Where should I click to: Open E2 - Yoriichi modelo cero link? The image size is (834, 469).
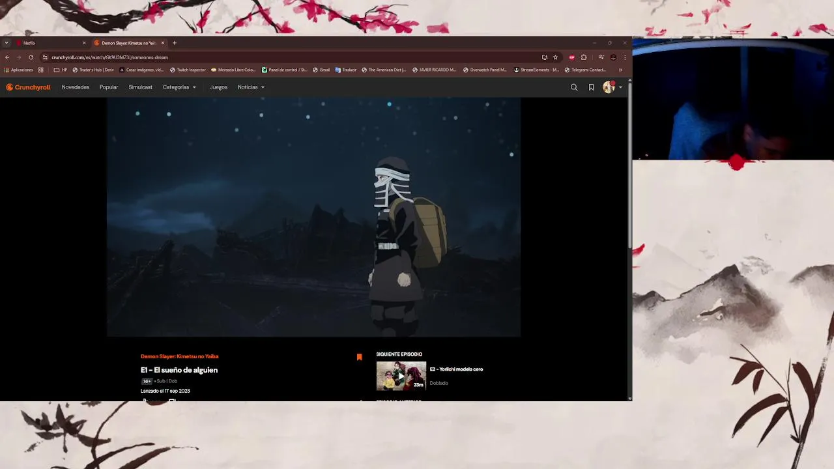click(456, 369)
